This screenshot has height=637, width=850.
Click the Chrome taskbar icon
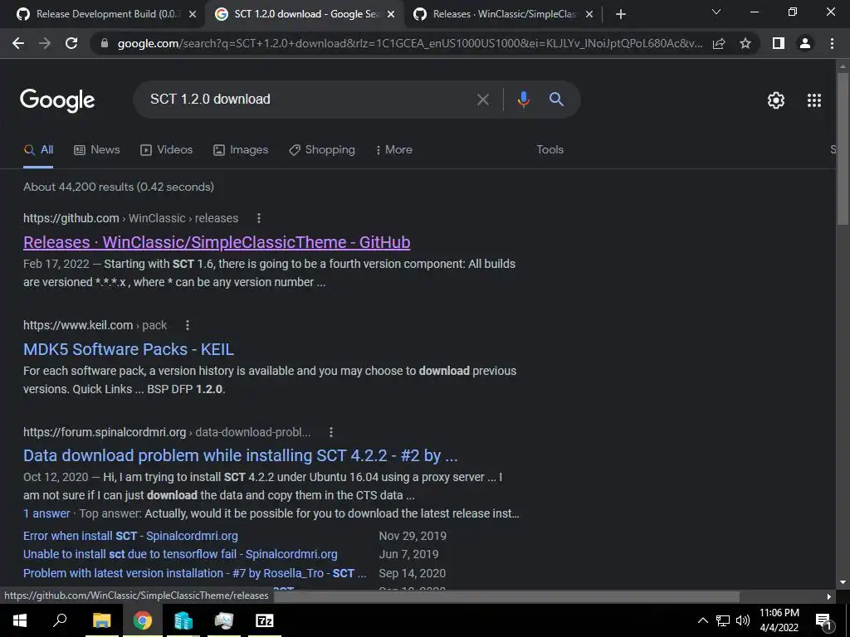143,620
